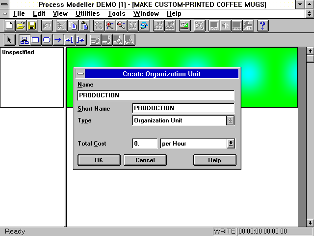This screenshot has height=236, width=314.
Task: Save the model with the floppy disk icon
Action: [x=32, y=26]
